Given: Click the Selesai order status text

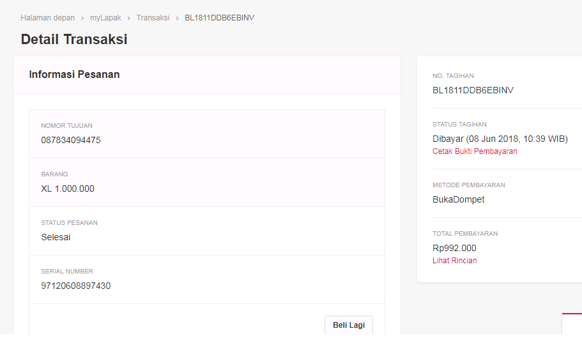Looking at the screenshot, I should [x=56, y=238].
